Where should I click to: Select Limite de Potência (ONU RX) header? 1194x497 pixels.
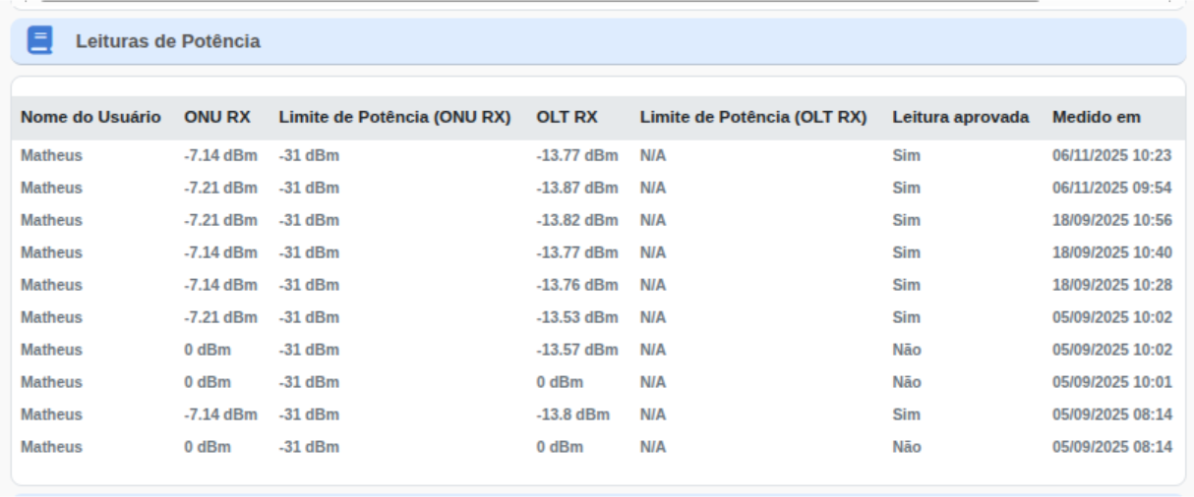point(394,117)
